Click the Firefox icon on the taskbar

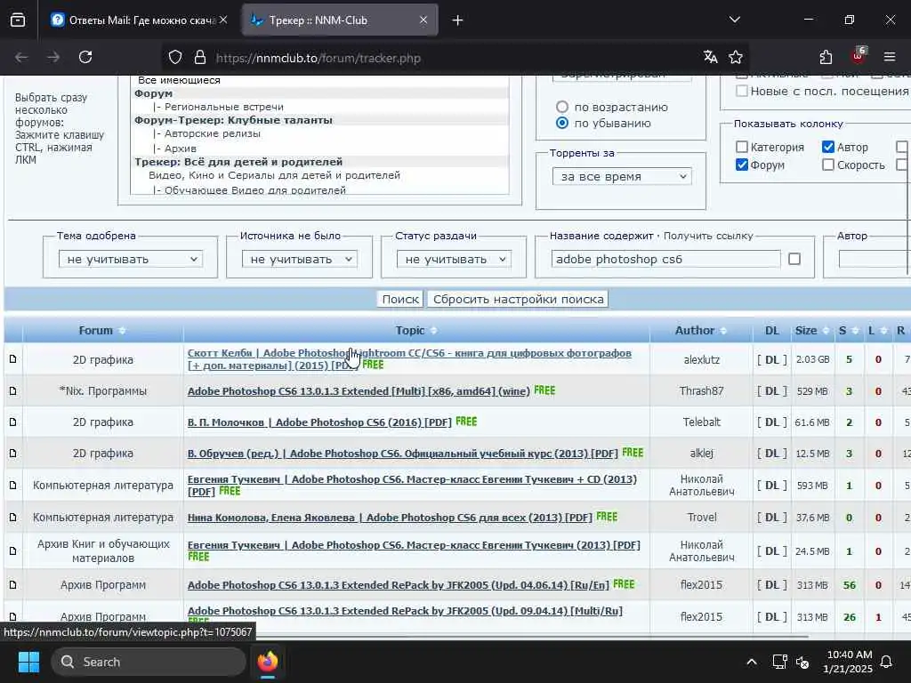[268, 662]
